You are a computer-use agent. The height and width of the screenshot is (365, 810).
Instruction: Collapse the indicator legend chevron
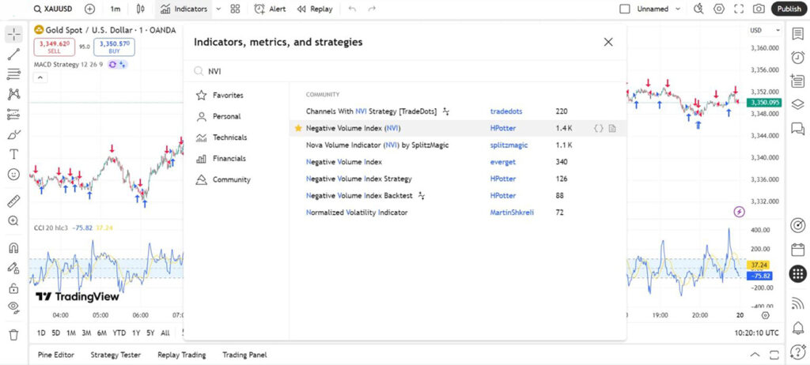pos(40,77)
